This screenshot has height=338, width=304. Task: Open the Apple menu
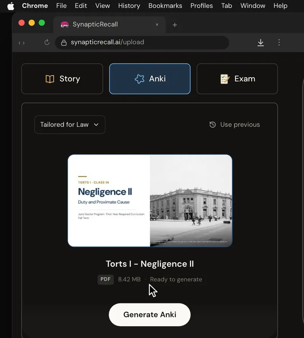[x=11, y=6]
